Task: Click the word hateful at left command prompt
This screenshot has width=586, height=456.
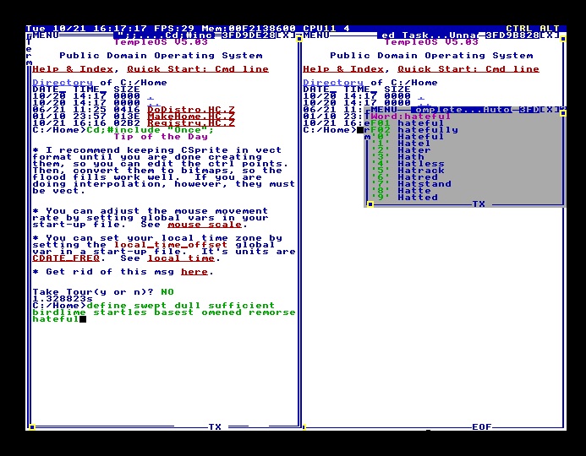Action: pos(56,319)
